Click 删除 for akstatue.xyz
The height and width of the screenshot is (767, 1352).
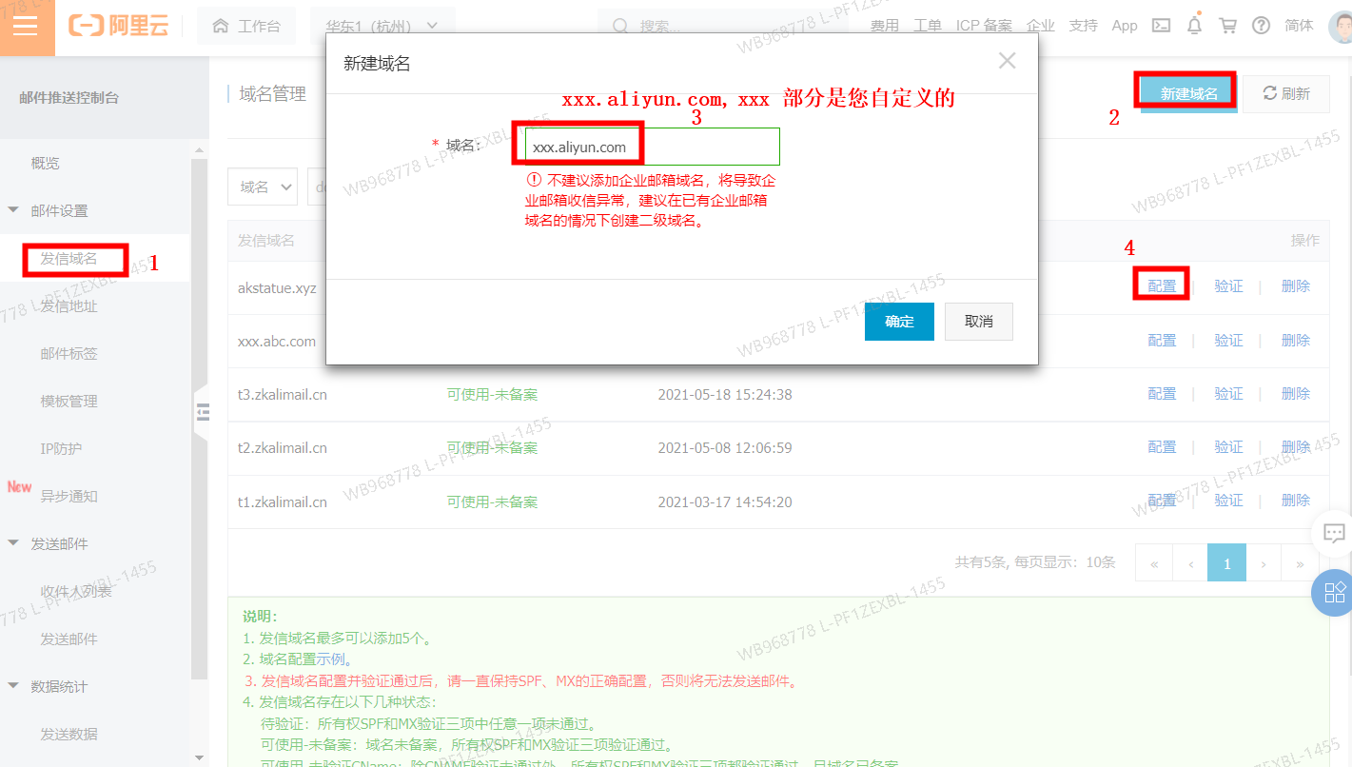click(1295, 286)
